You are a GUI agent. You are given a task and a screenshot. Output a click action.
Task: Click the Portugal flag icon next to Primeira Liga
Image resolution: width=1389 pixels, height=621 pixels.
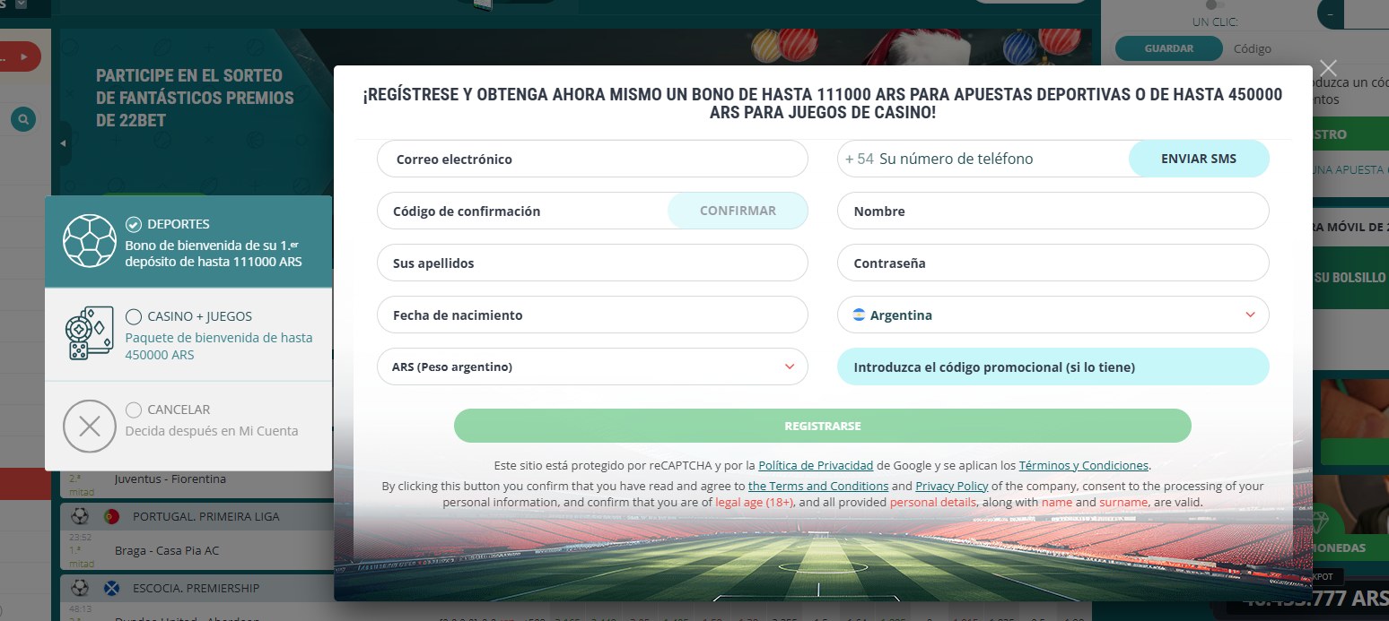pyautogui.click(x=112, y=516)
